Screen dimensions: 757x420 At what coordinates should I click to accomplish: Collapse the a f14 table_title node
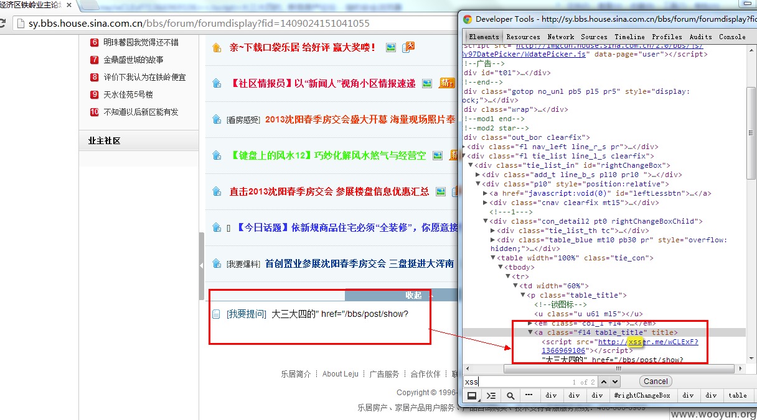click(530, 332)
